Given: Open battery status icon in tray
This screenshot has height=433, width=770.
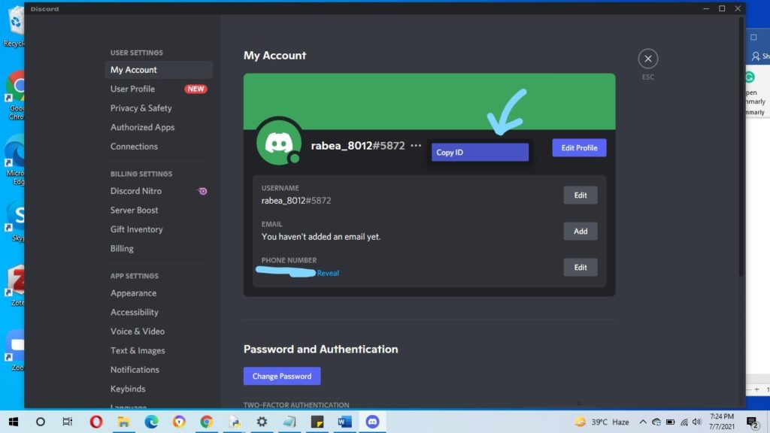Looking at the screenshot, I should pyautogui.click(x=670, y=422).
